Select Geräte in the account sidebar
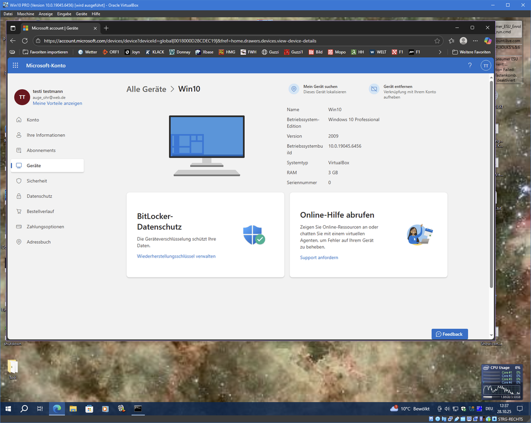Image resolution: width=531 pixels, height=423 pixels. click(48, 165)
